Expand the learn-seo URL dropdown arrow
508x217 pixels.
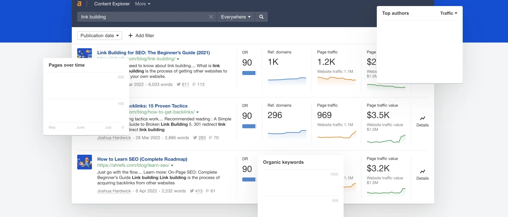pyautogui.click(x=172, y=165)
